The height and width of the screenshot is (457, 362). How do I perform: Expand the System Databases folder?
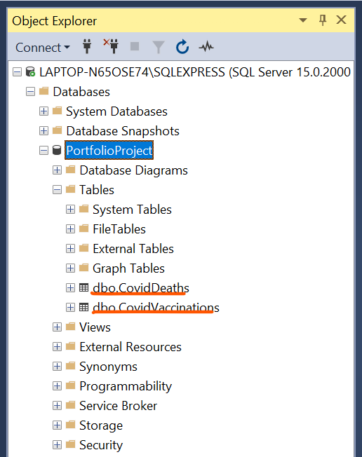tap(43, 111)
